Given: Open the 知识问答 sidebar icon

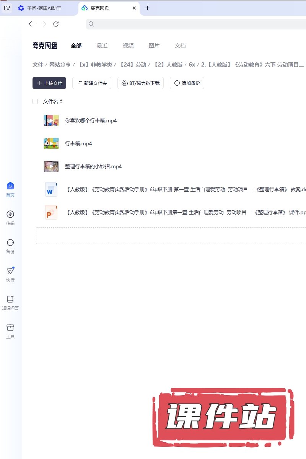Looking at the screenshot, I should click(x=10, y=299).
